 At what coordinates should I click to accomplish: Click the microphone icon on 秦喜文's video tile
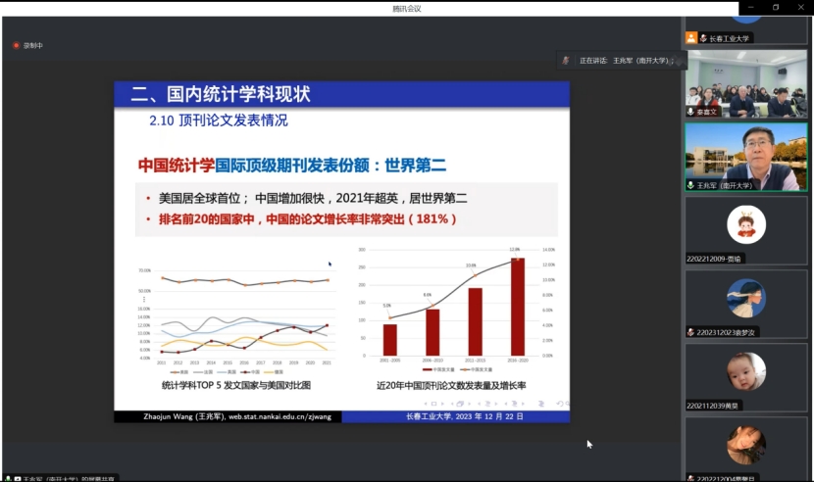coord(690,112)
